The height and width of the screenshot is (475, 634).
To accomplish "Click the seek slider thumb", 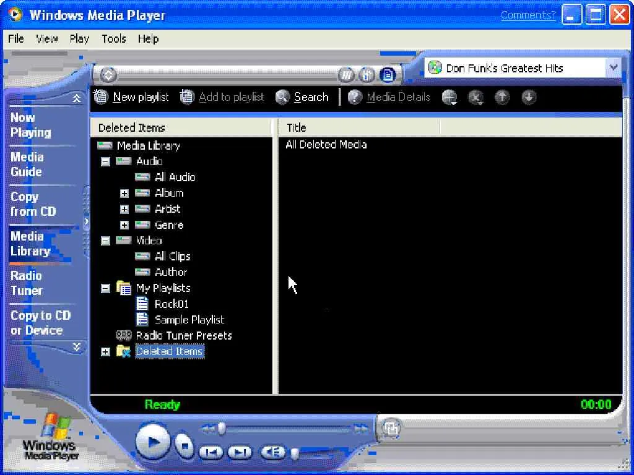I will [x=221, y=429].
